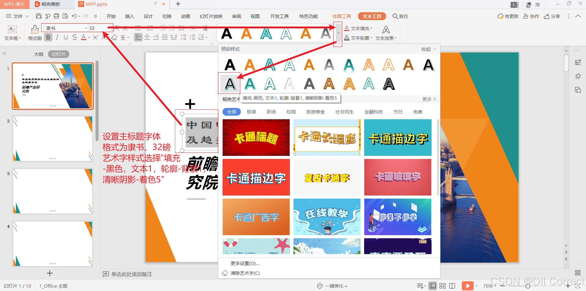Open the font name dropdown showing 隶书
This screenshot has height=291, width=586.
pos(85,28)
